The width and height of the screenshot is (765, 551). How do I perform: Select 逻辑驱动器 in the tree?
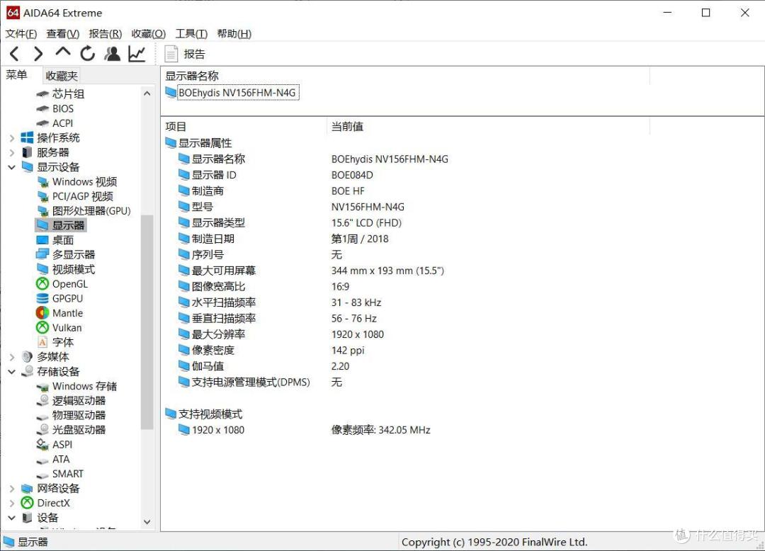tap(79, 401)
